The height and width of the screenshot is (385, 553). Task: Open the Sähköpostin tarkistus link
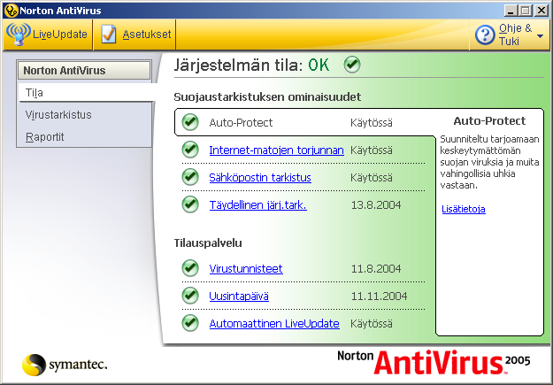click(x=260, y=178)
